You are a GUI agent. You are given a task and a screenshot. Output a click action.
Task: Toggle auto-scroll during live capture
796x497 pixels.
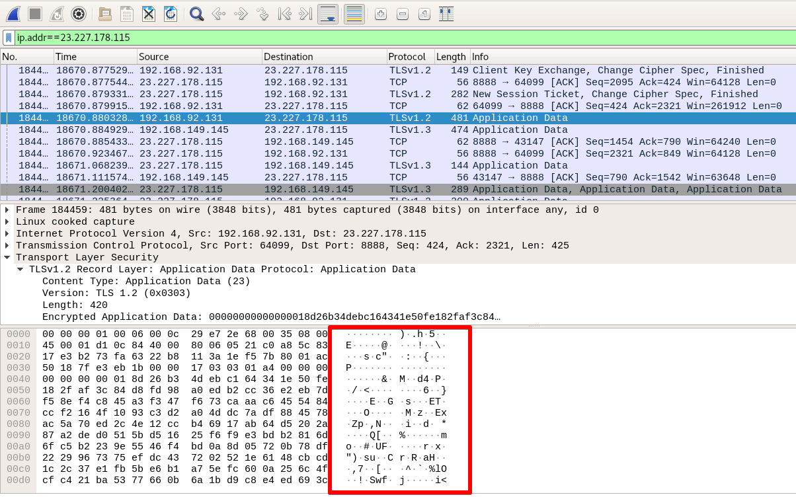[329, 13]
